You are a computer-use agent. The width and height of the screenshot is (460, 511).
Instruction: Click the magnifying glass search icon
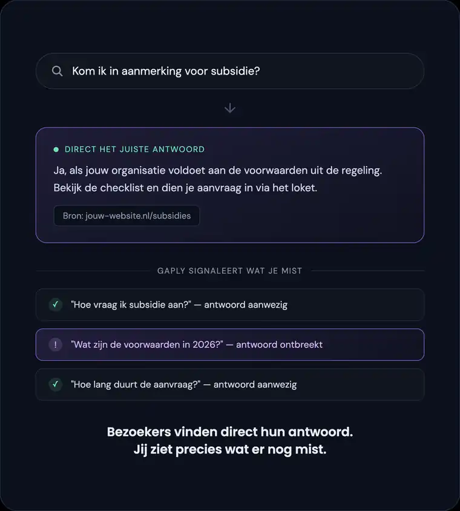(x=57, y=71)
